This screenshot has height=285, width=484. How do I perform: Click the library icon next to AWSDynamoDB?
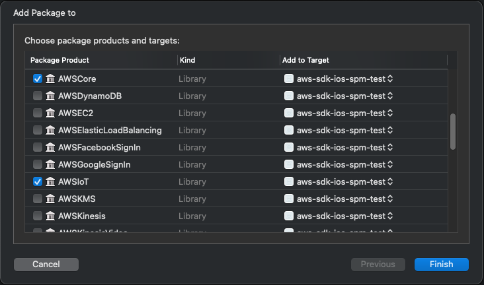(50, 96)
